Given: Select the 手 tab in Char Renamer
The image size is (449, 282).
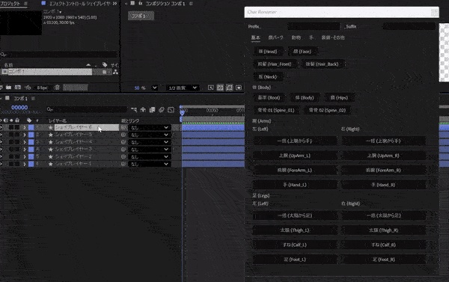Looking at the screenshot, I should pyautogui.click(x=311, y=37).
